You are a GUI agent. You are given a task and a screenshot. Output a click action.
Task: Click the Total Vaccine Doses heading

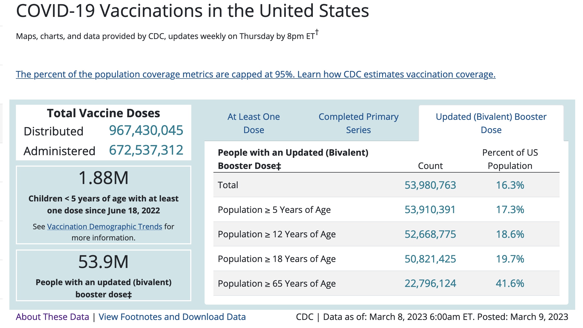[x=103, y=113]
